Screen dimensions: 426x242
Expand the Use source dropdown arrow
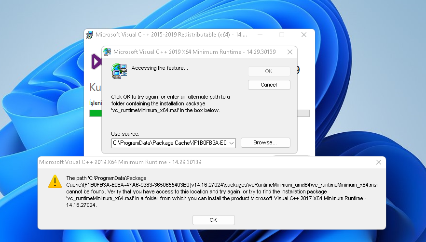coord(232,143)
